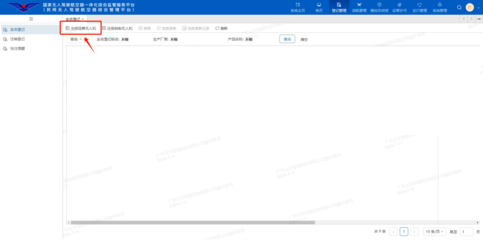Click the search magnifier icon
Viewport: 483px width, 240px height.
click(459, 7)
